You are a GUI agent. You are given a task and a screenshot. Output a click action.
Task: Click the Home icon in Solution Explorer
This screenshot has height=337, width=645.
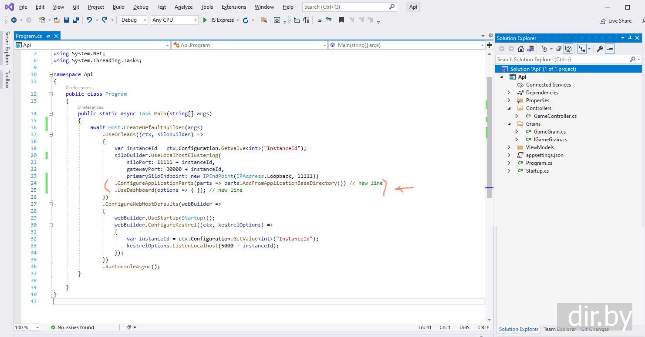(520, 49)
